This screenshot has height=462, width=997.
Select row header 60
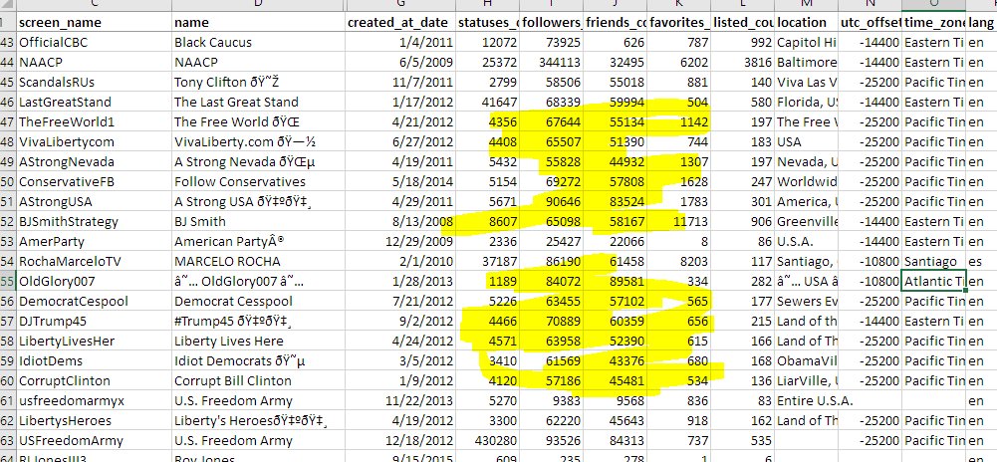click(8, 380)
